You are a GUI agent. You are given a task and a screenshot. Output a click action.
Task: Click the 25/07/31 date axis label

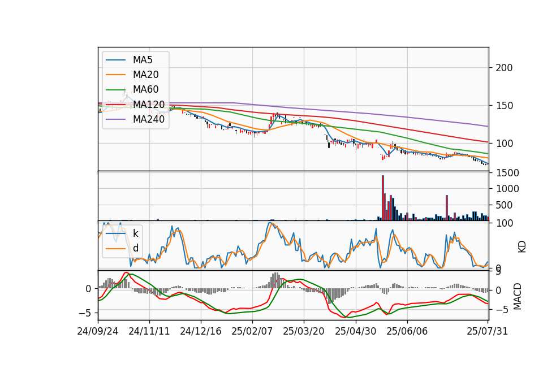[487, 331]
